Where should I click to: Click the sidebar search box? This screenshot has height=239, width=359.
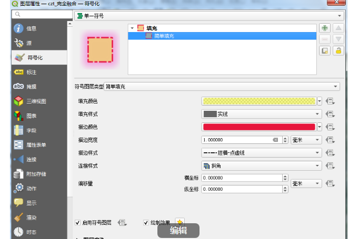pos(42,14)
